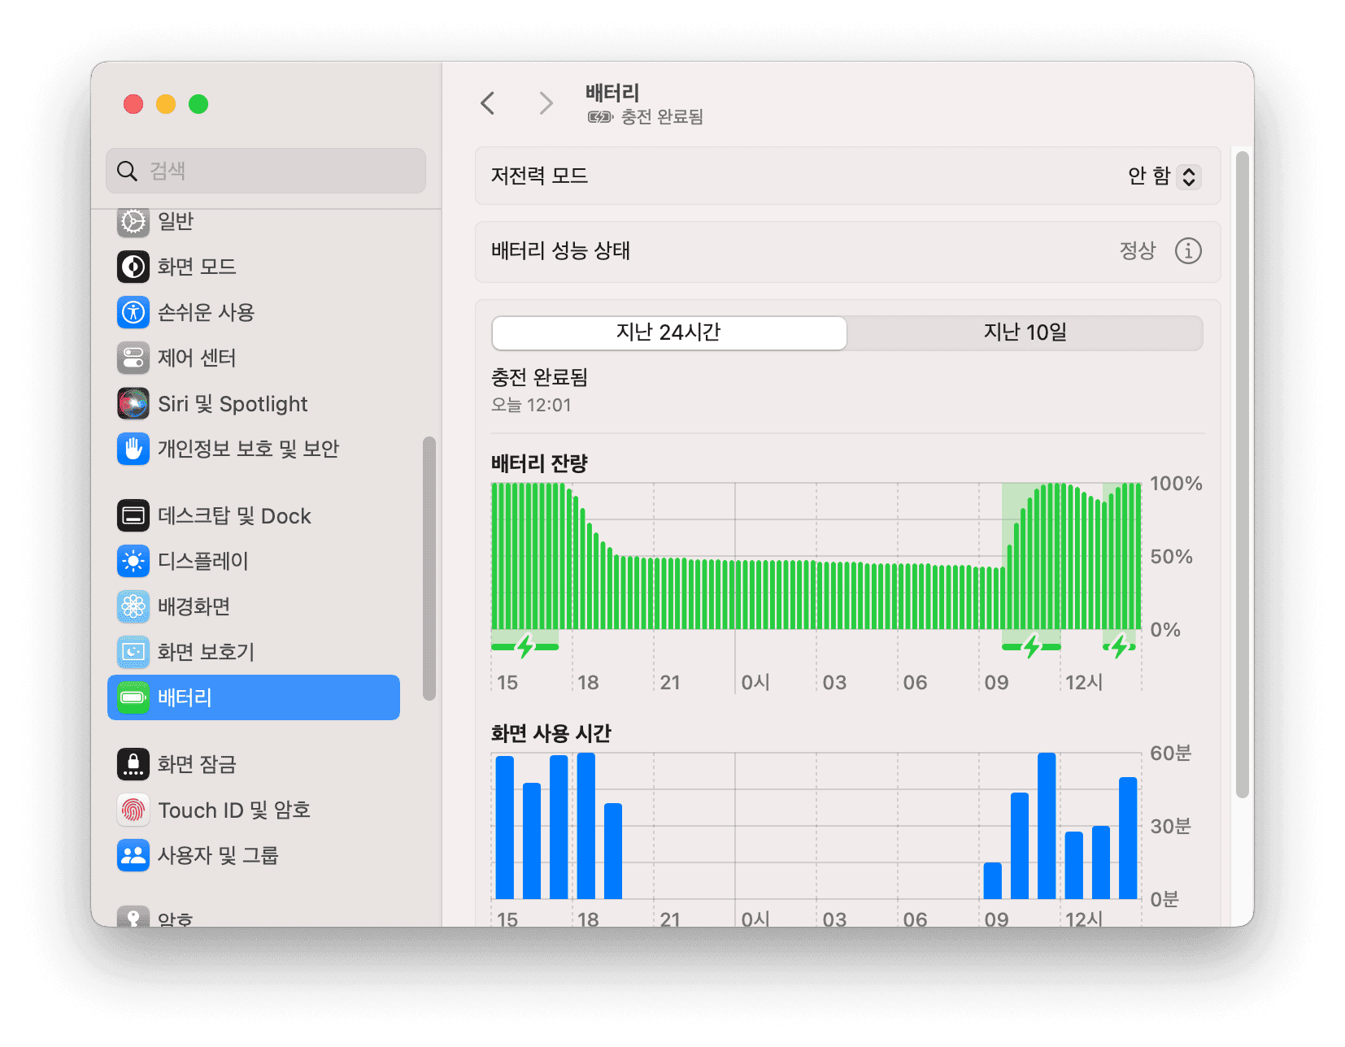Click the 데스크탑 및 Dock icon
Image resolution: width=1345 pixels, height=1047 pixels.
133,515
